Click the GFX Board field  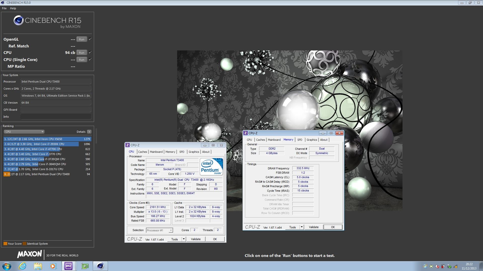[56, 110]
